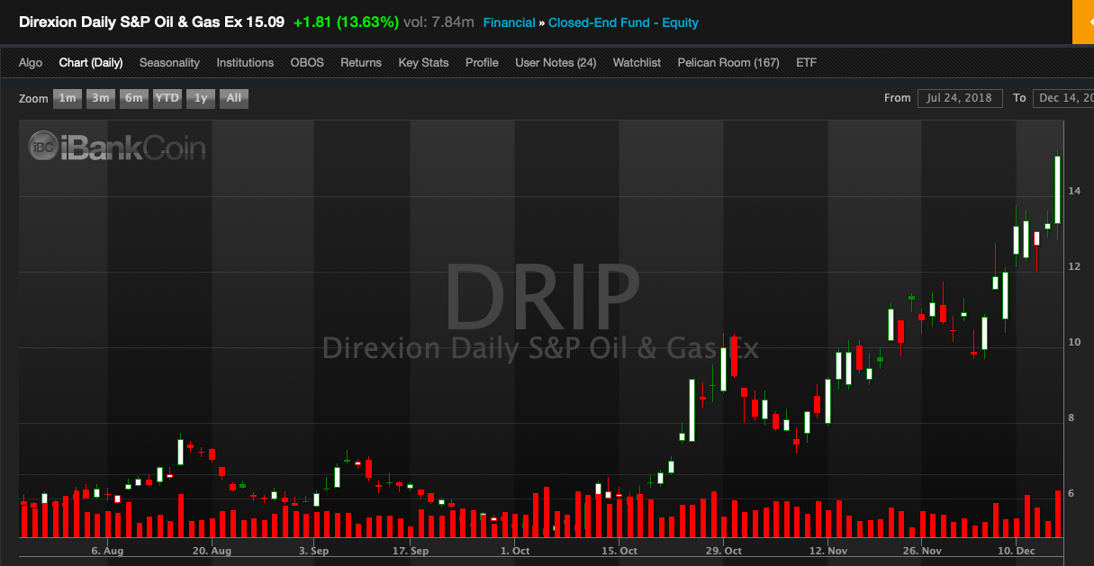Image resolution: width=1094 pixels, height=566 pixels.
Task: Click the 20. Aug date axis label
Action: pyautogui.click(x=212, y=550)
